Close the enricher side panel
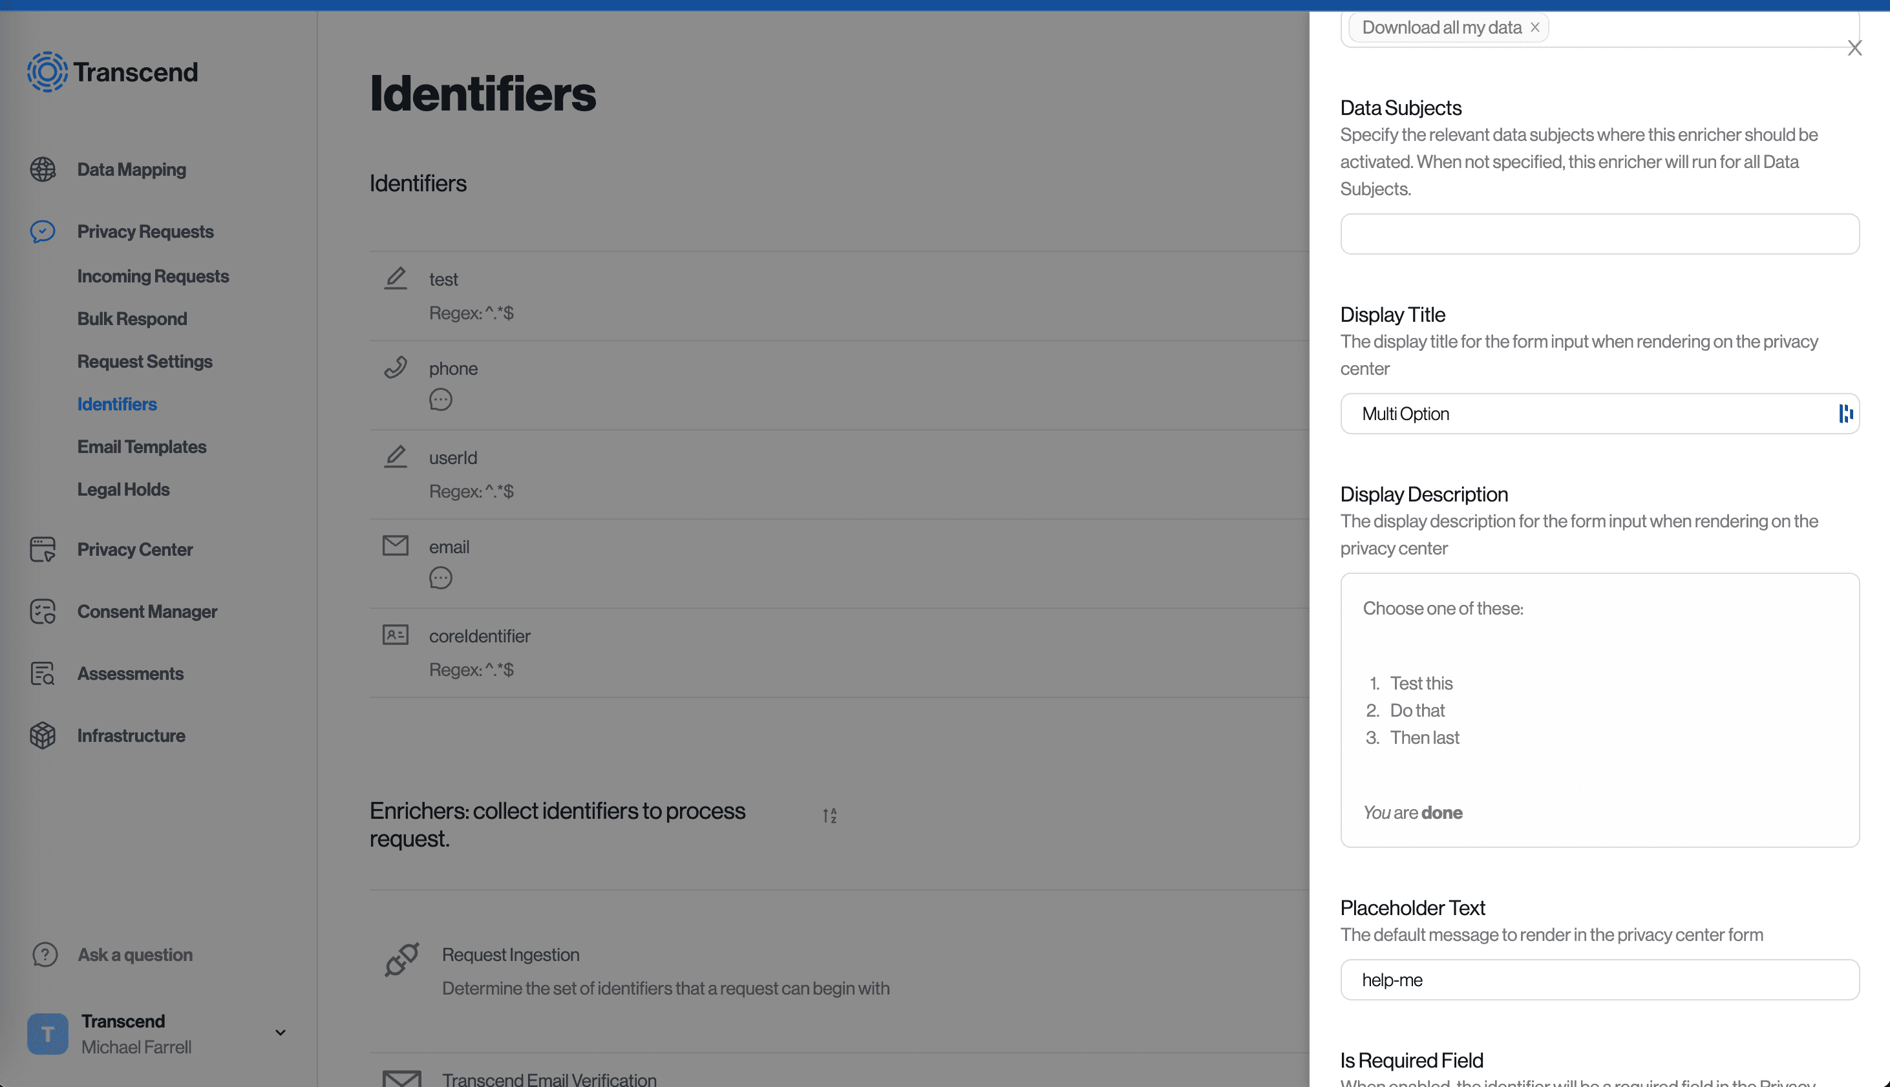Viewport: 1890px width, 1087px height. (1854, 48)
